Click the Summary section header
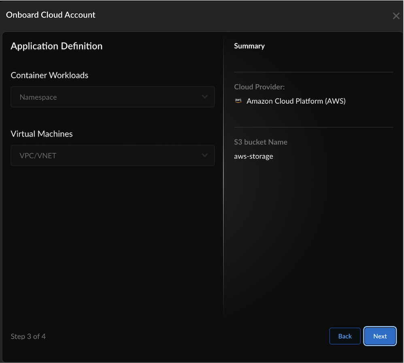Screen dimensions: 404x363 click(x=249, y=46)
